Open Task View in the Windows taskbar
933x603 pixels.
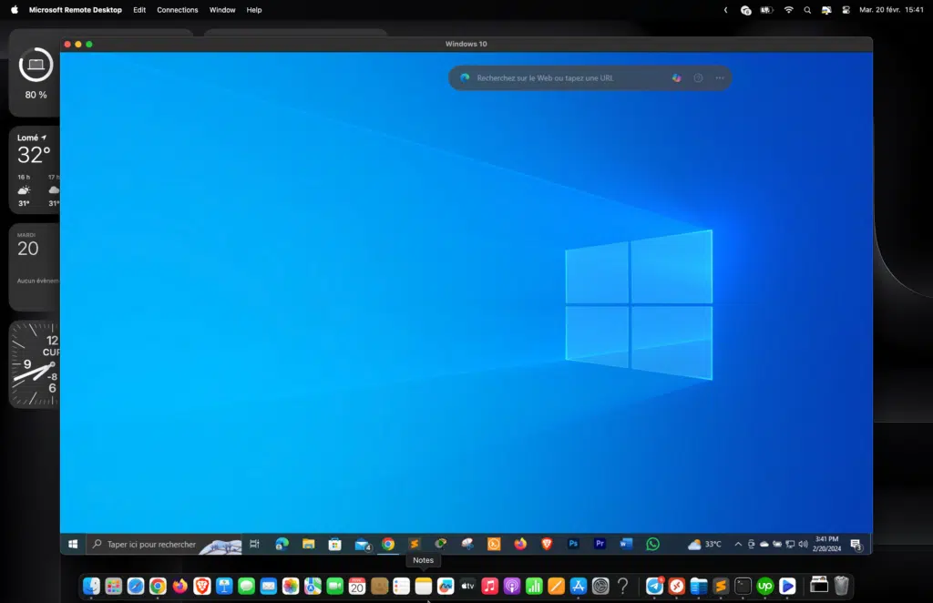pyautogui.click(x=255, y=544)
